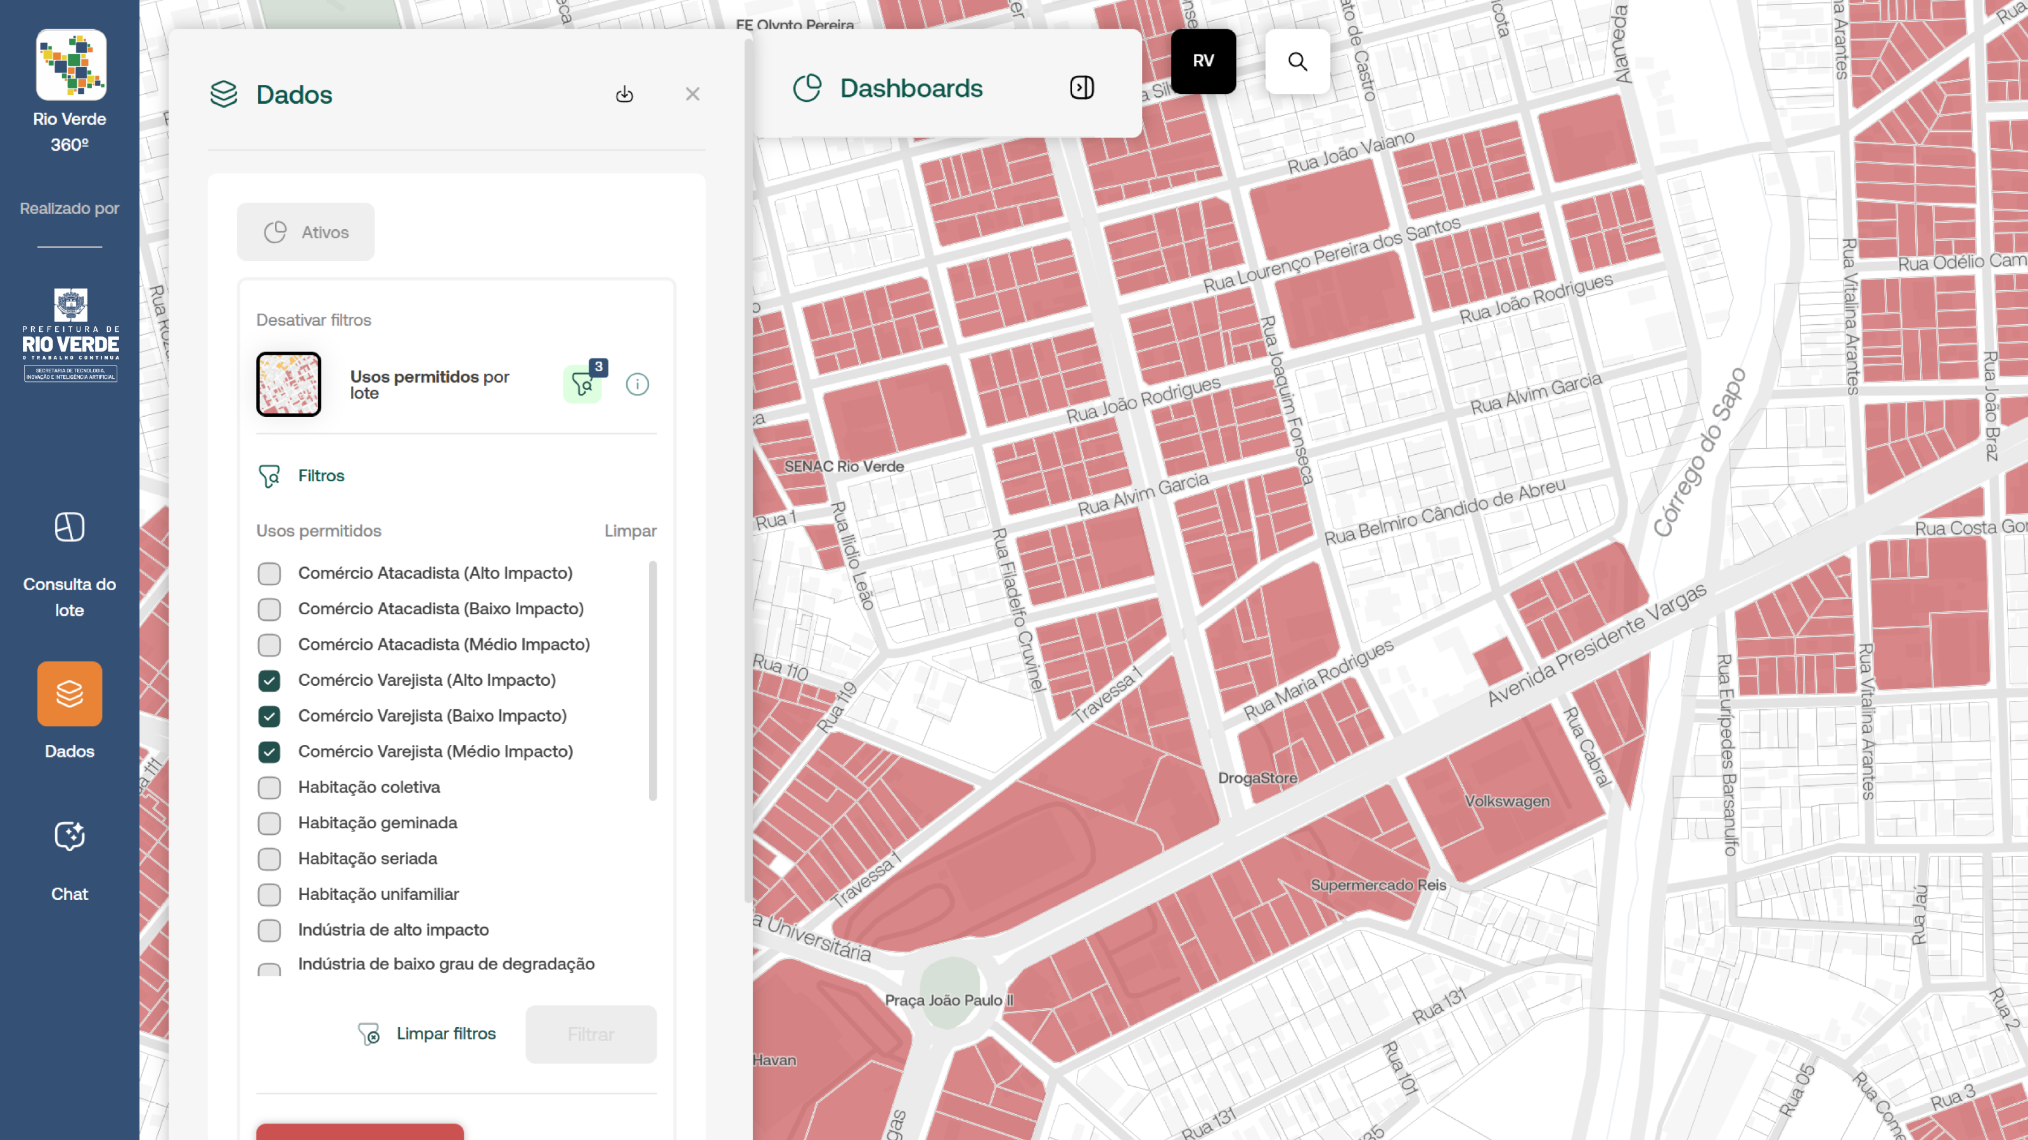Screen dimensions: 2028x1140
Task: Uncheck Comércio Varejista (Baixo Impacto)
Action: click(x=269, y=716)
